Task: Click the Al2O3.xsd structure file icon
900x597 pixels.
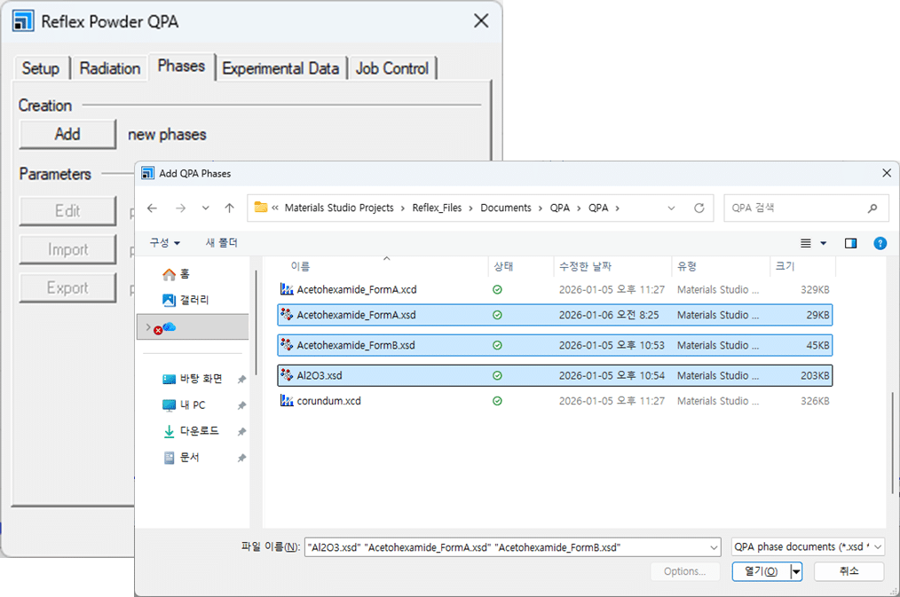Action: point(287,375)
